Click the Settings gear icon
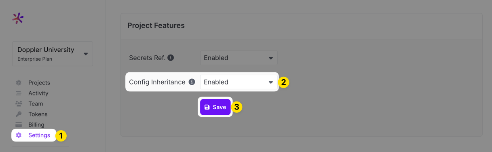Image resolution: width=492 pixels, height=152 pixels. click(19, 135)
